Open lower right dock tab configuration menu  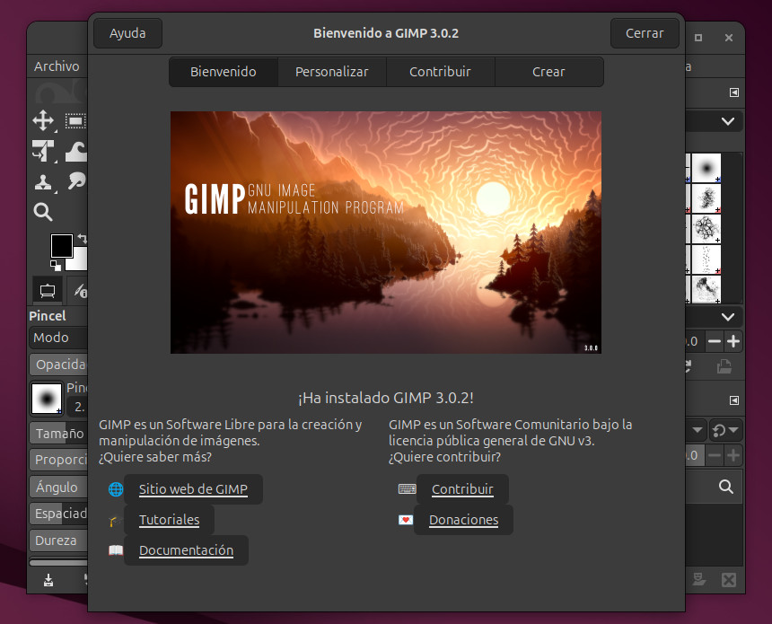click(x=734, y=400)
